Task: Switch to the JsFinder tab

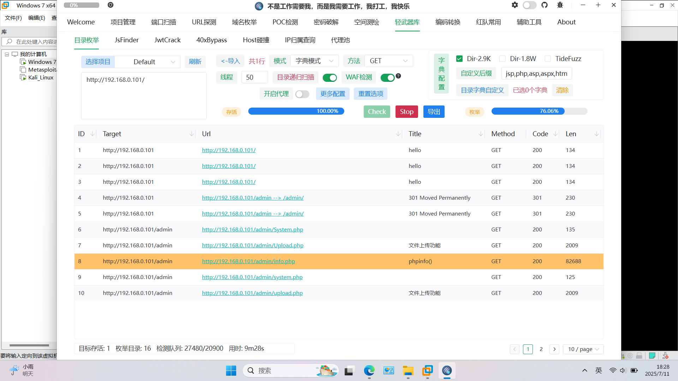Action: tap(126, 40)
